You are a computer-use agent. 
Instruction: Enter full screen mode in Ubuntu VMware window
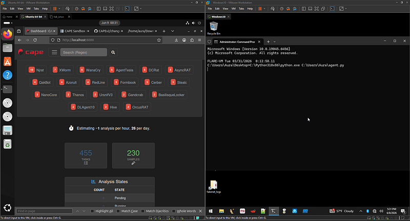tap(111, 9)
